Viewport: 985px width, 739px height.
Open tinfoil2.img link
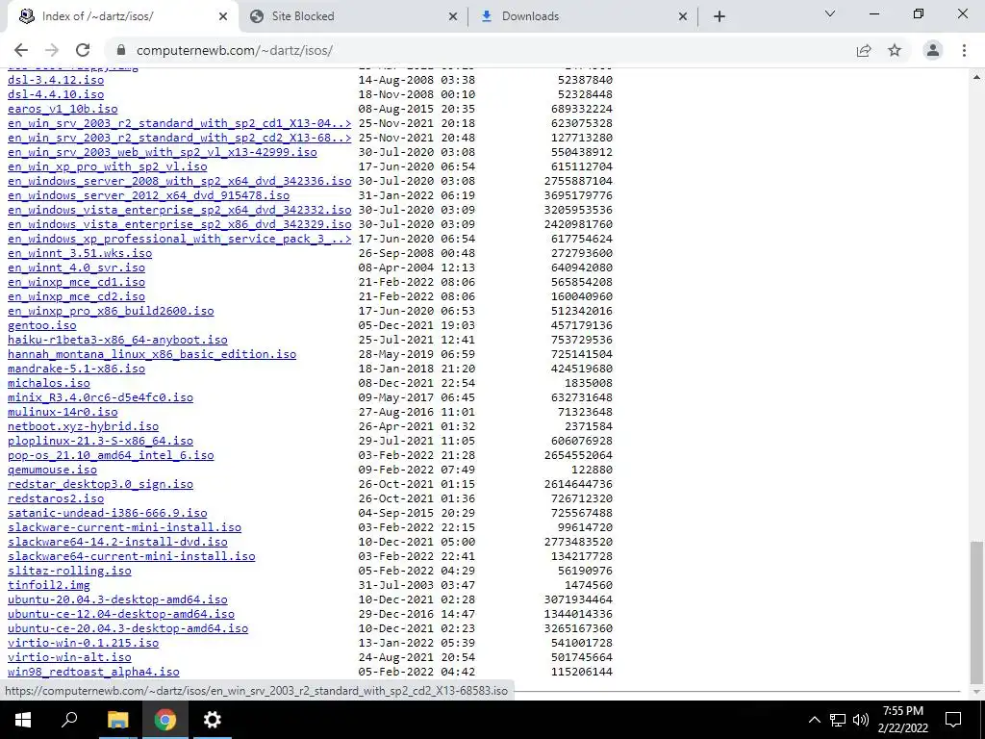coord(49,586)
